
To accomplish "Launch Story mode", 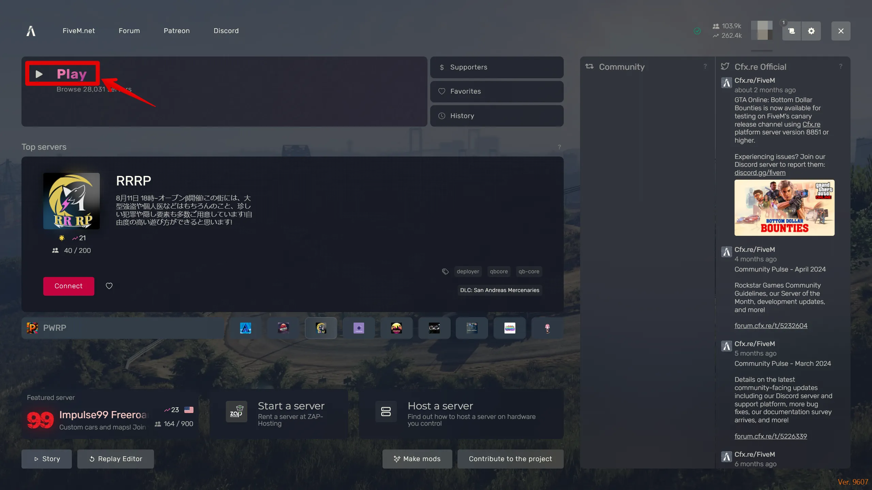I will [47, 459].
